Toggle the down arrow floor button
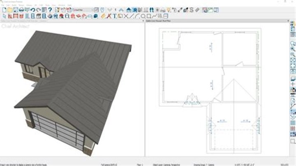 pyautogui.click(x=110, y=10)
